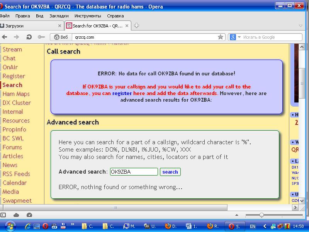Open the Закладки menu

[x=59, y=16]
